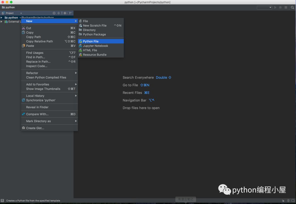Click tool windows toggle in status bar
Image resolution: width=296 pixels, height=204 pixels.
[x=2, y=200]
